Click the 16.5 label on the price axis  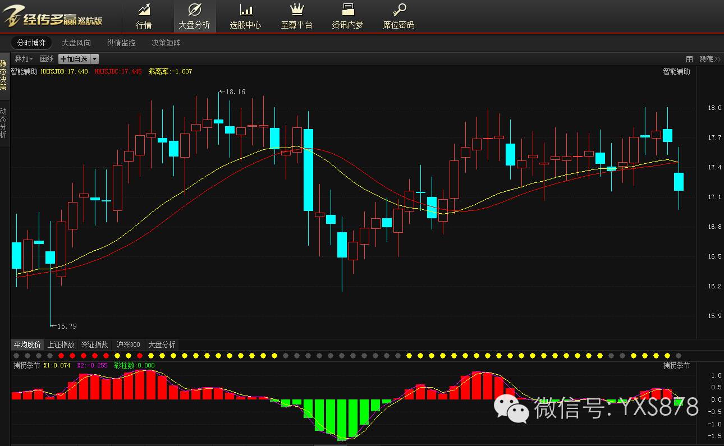[714, 256]
